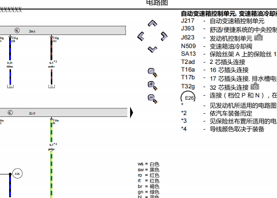
Task: Click the 0.35 bl/sw wire label
Action: (10, 65)
